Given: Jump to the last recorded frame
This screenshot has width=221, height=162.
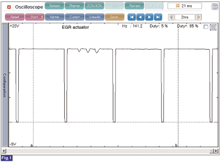Looking at the screenshot, I should pos(158,17).
